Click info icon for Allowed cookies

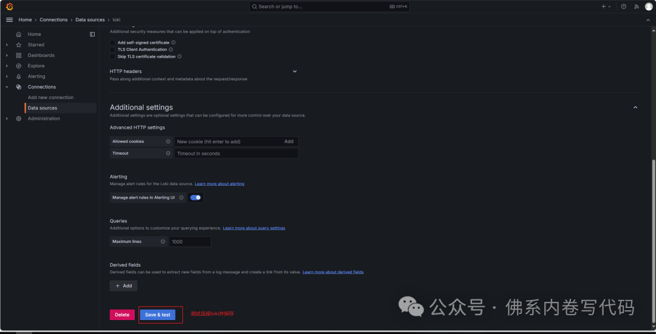tap(168, 141)
